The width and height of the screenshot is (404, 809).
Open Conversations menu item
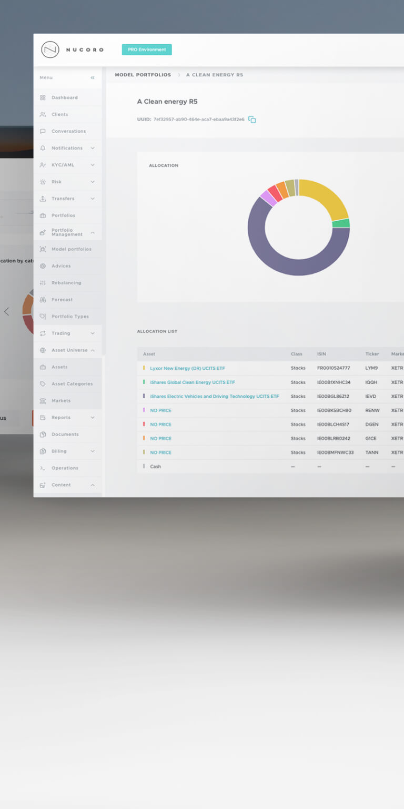[x=68, y=132]
